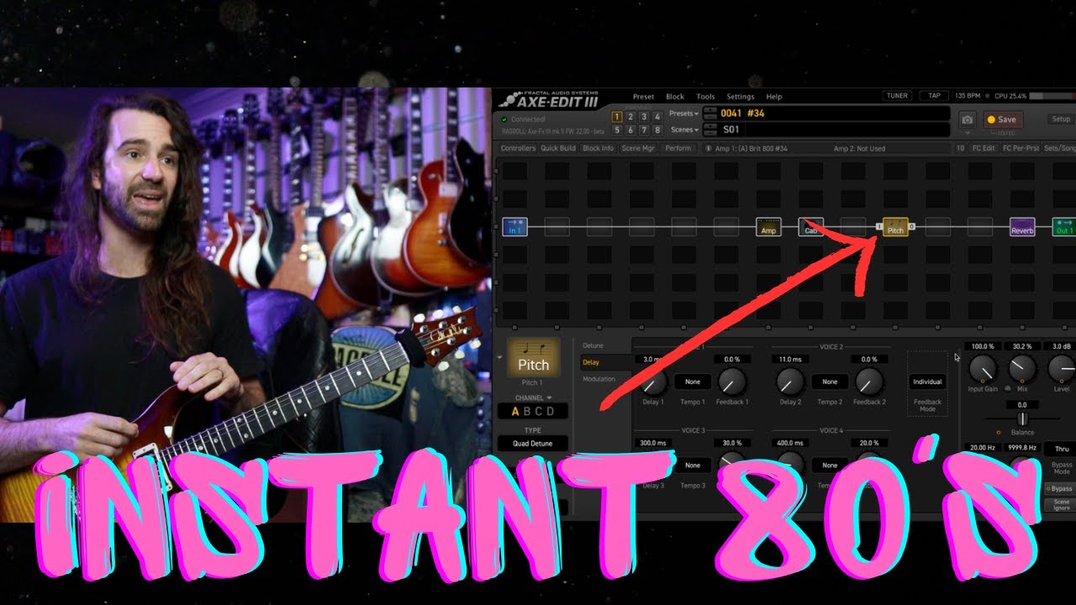
Task: Click the Balance modifier dot
Action: pos(998,432)
